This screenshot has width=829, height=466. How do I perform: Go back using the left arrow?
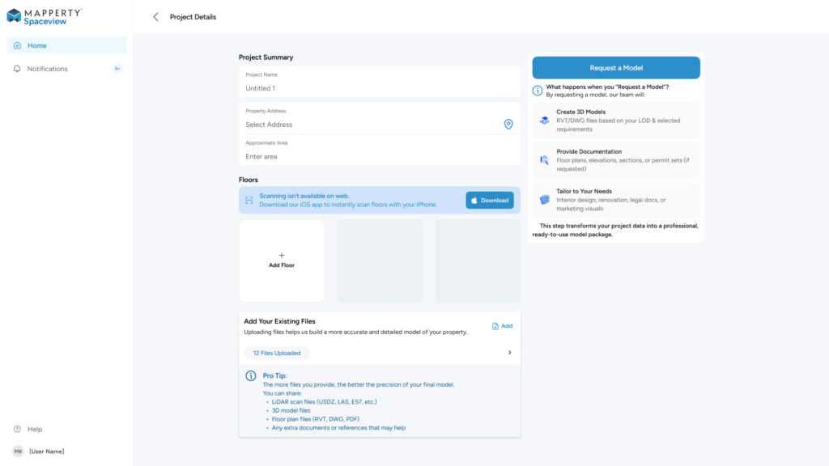click(155, 17)
